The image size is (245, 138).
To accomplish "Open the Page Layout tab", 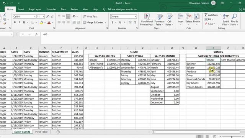I will 35,9.
